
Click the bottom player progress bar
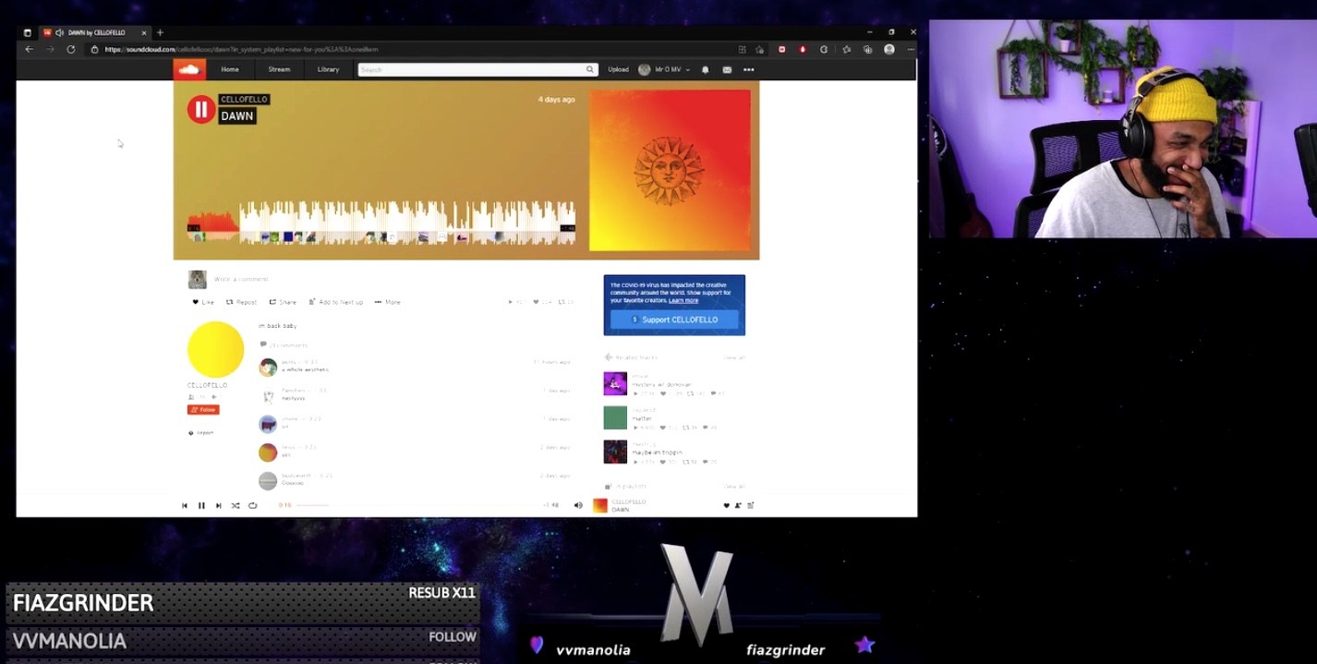click(417, 505)
